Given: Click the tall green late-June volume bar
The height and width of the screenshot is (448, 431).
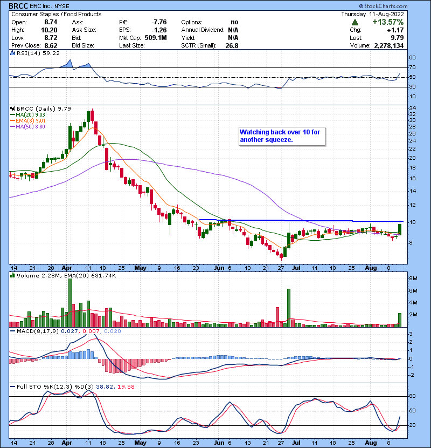Looking at the screenshot, I should pyautogui.click(x=289, y=308).
